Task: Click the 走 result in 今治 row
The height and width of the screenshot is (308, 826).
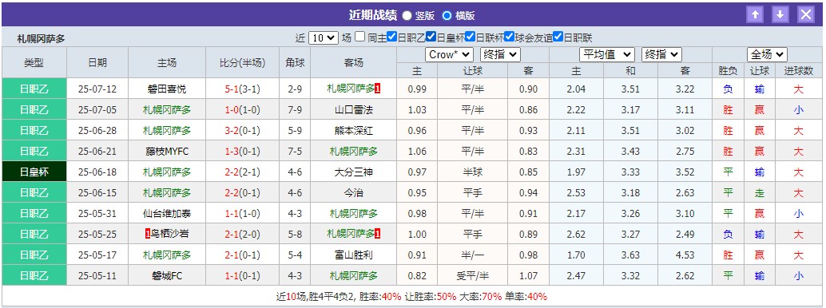Action: click(759, 192)
